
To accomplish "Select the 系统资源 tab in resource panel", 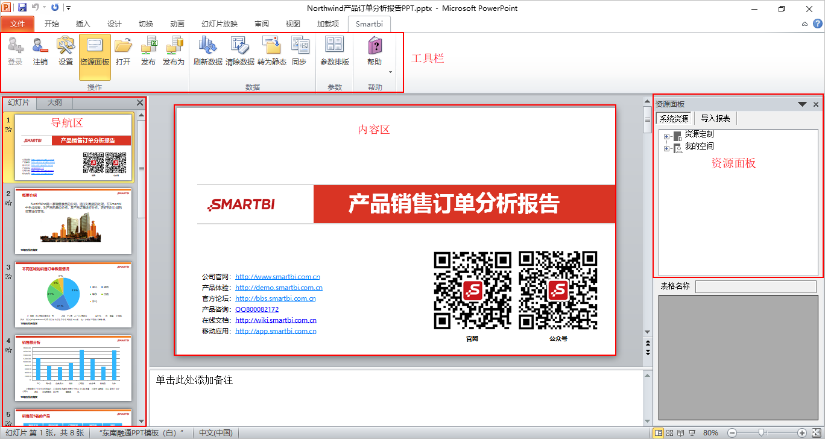I will tap(674, 119).
